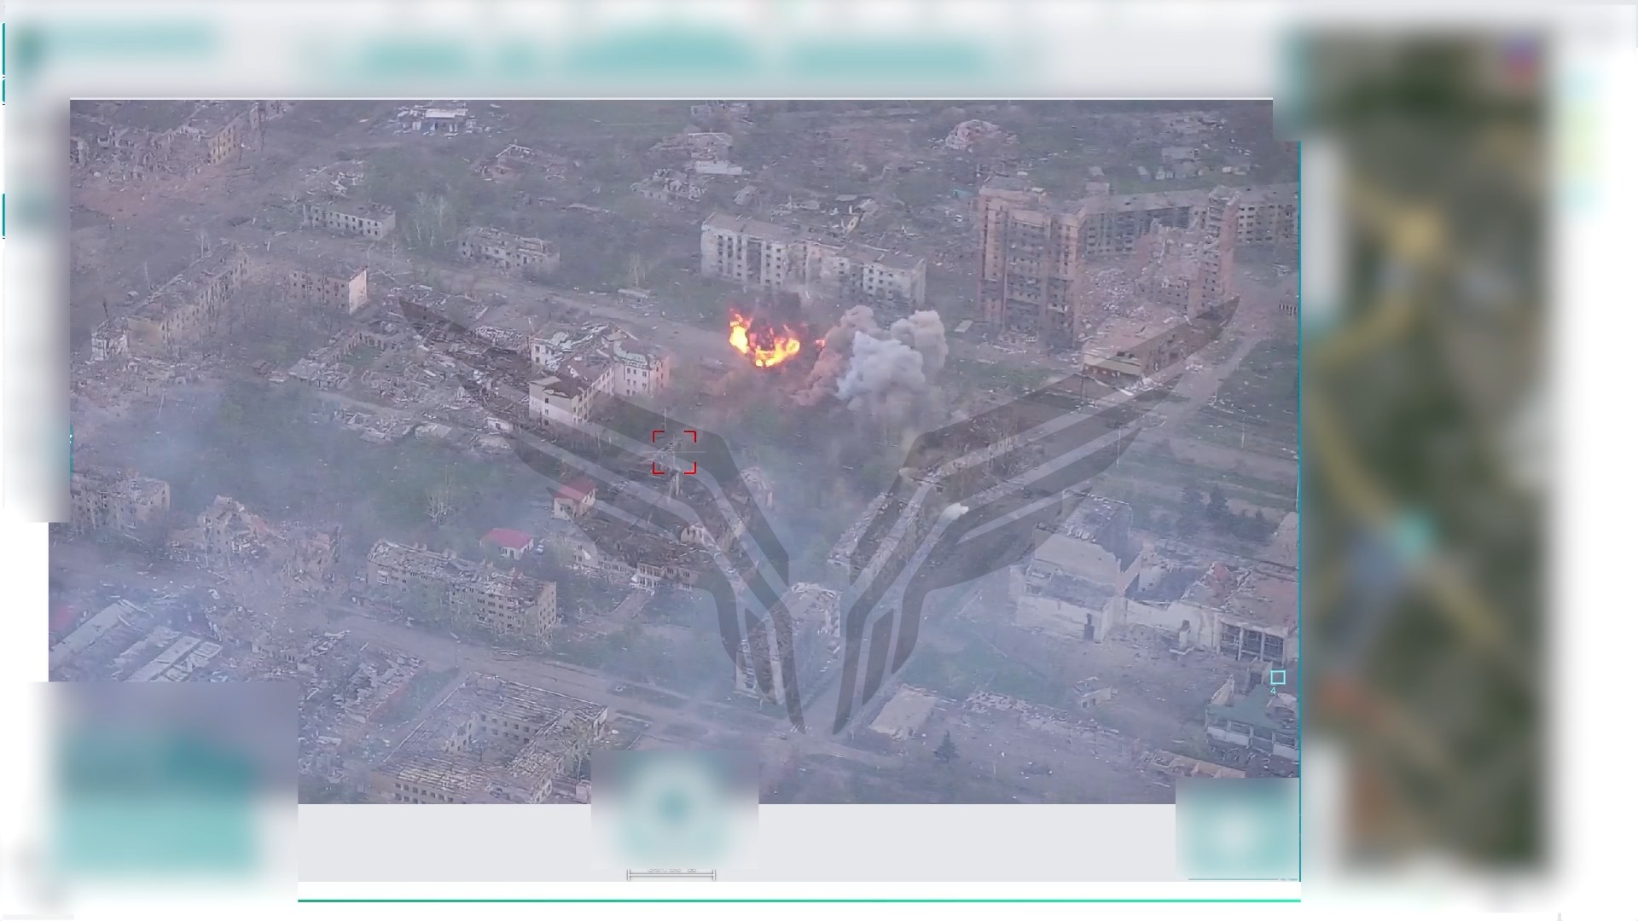
Task: Click the red targeting reticle in the video
Action: pos(674,452)
